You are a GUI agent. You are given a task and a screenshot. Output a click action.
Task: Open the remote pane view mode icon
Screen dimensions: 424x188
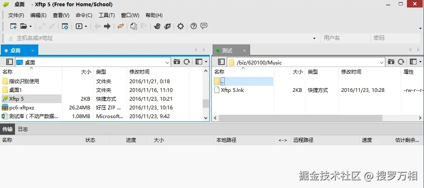click(x=413, y=62)
